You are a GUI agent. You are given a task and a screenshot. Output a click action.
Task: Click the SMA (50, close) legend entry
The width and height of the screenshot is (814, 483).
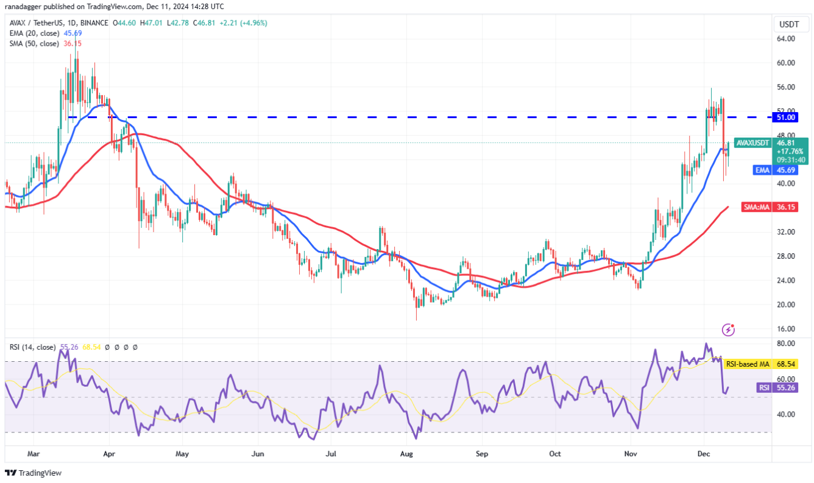[34, 44]
